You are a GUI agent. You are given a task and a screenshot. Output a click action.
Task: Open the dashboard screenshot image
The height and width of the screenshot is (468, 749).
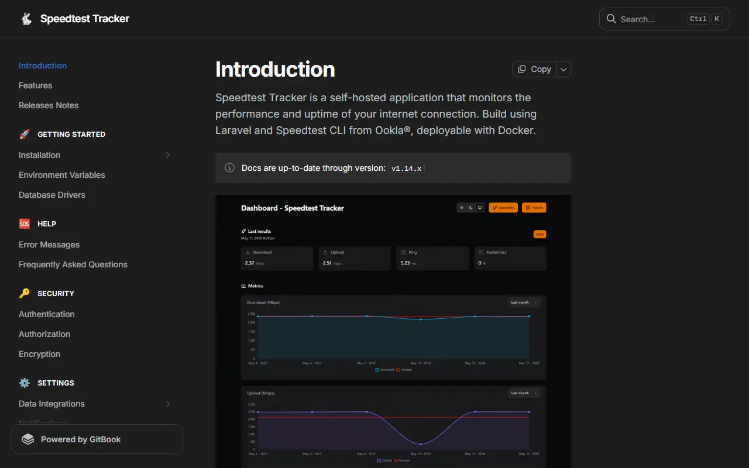393,331
